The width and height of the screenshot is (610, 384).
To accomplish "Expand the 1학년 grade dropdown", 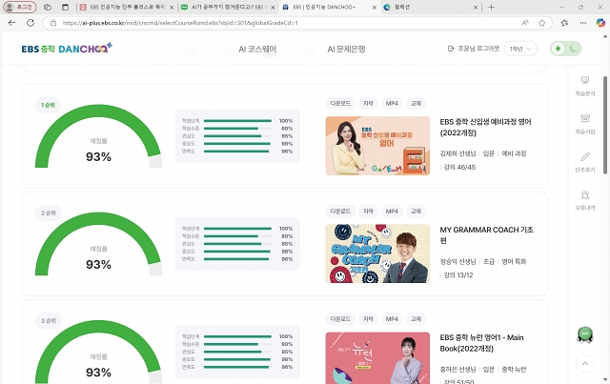I will pyautogui.click(x=520, y=49).
